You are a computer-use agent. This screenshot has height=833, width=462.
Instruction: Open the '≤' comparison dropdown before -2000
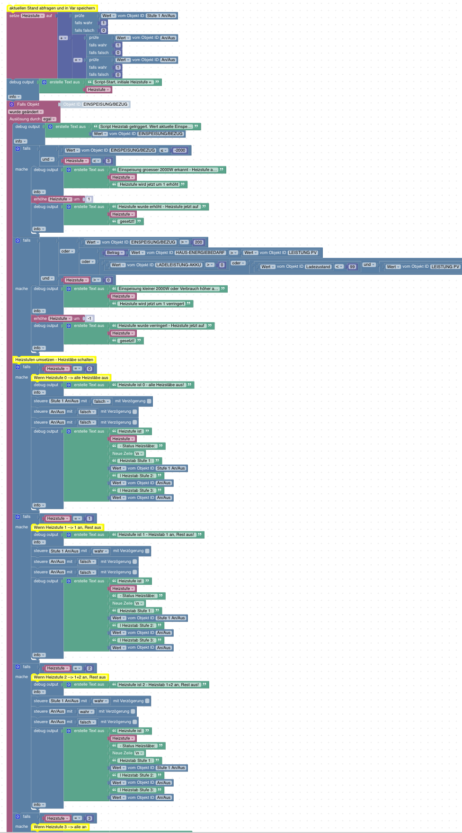[164, 150]
